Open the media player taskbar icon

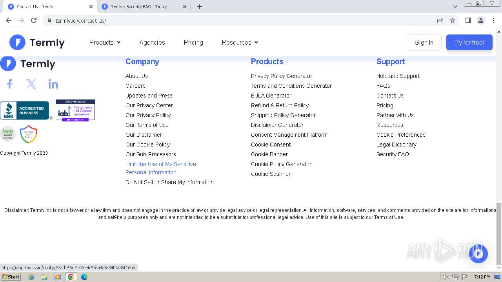58,277
